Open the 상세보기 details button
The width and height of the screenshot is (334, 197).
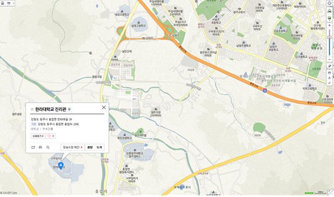click(38, 136)
